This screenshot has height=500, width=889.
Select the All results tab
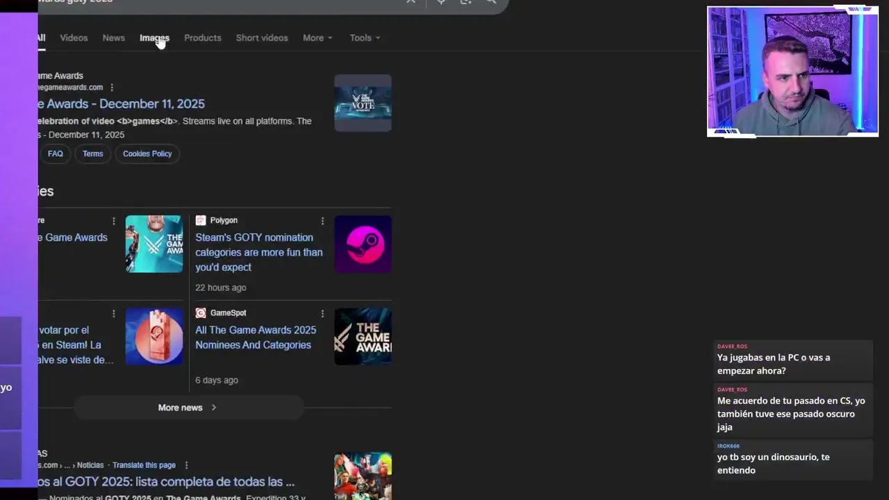point(42,37)
